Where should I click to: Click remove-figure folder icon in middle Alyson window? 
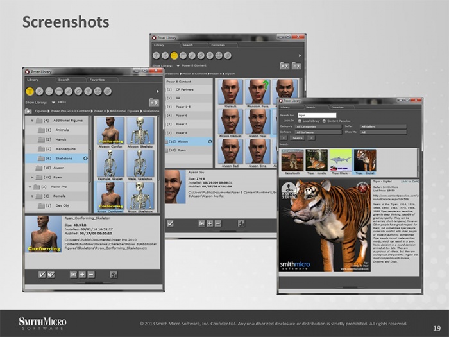tap(296, 66)
